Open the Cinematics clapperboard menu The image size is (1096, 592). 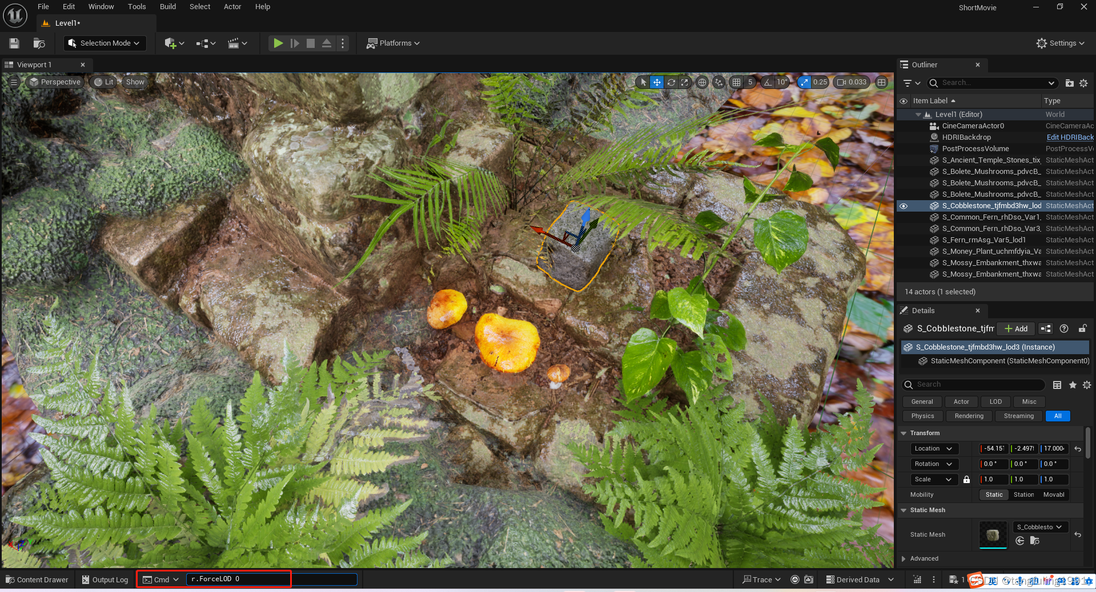coord(237,43)
